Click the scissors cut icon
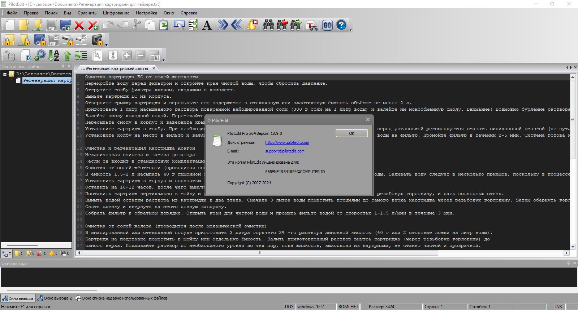The height and width of the screenshot is (310, 578). 137,25
